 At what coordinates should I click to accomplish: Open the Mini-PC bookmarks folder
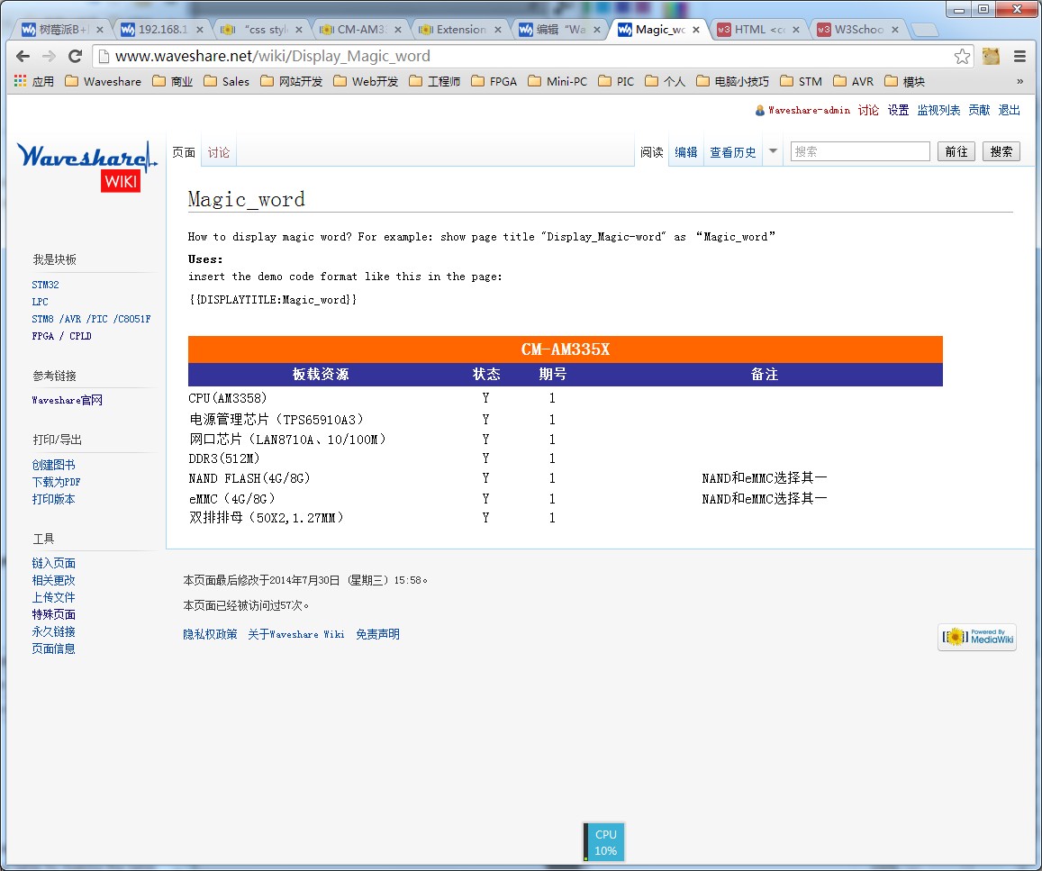(x=557, y=82)
